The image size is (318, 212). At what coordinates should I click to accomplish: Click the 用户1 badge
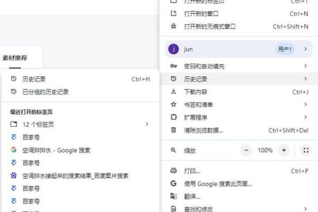pyautogui.click(x=285, y=49)
